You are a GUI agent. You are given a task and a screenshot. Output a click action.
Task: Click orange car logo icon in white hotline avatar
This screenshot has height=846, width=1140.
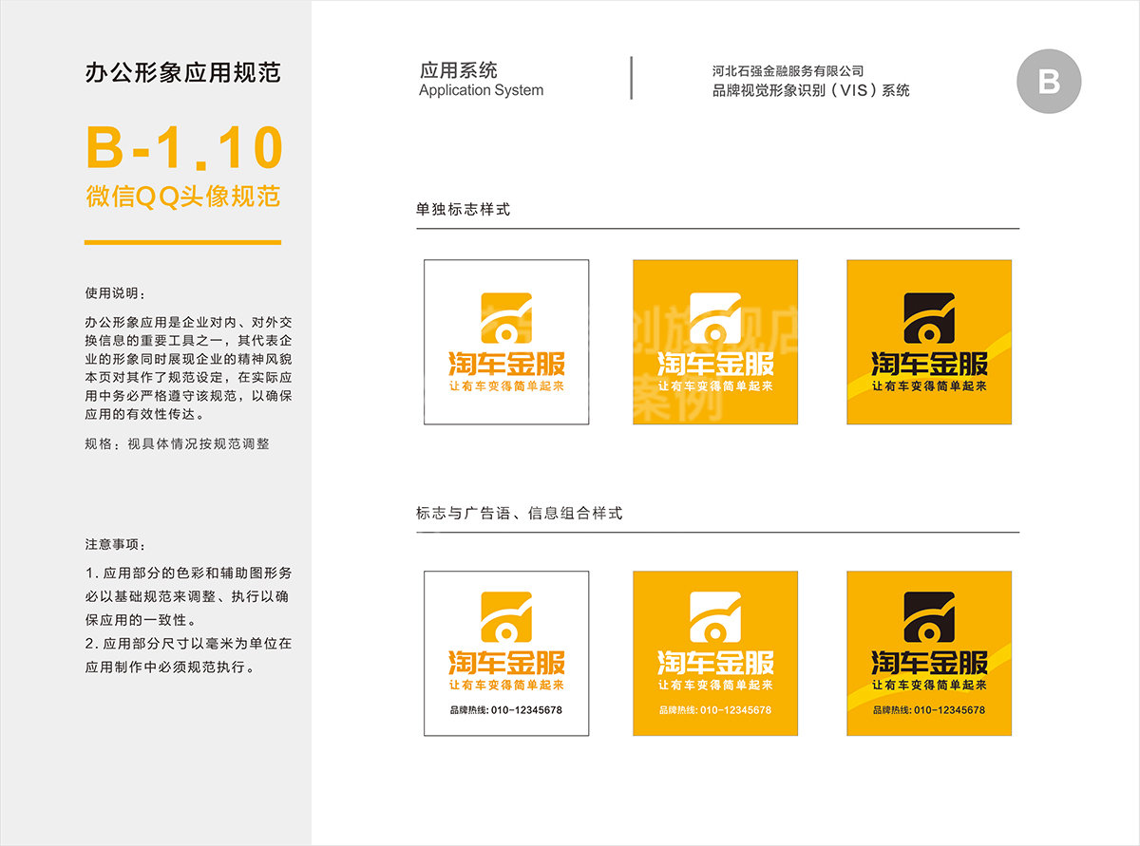[506, 619]
